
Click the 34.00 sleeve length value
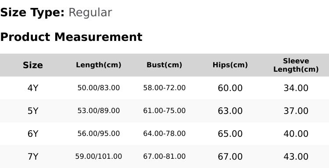[x=296, y=88]
